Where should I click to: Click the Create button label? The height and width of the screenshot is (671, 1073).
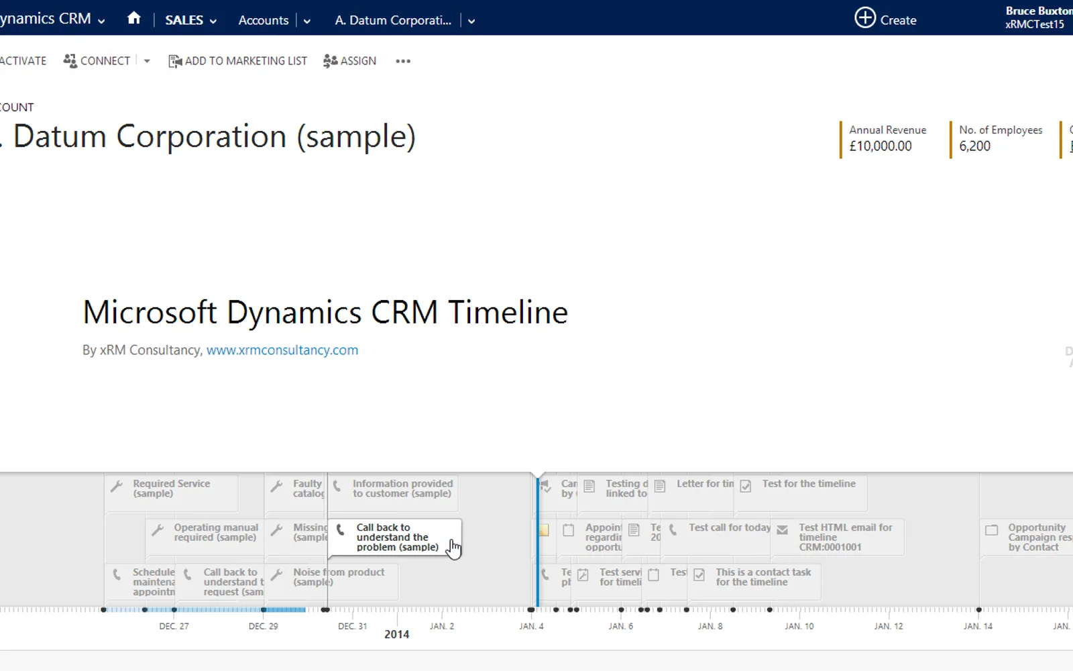tap(898, 20)
